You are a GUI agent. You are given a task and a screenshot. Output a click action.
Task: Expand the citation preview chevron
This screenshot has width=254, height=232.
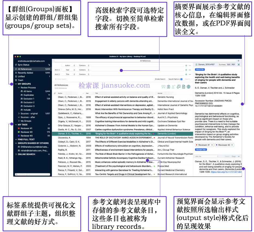pos(238,156)
